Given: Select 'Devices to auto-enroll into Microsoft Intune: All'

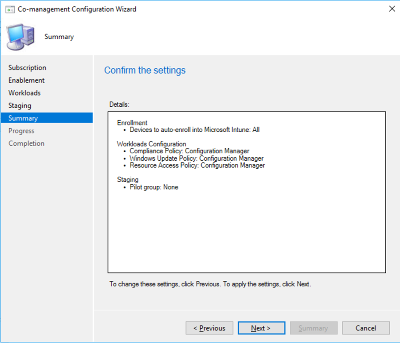Looking at the screenshot, I should coord(195,130).
